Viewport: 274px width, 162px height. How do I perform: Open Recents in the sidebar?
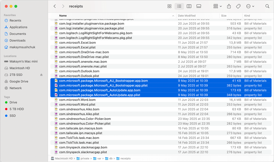[15, 21]
